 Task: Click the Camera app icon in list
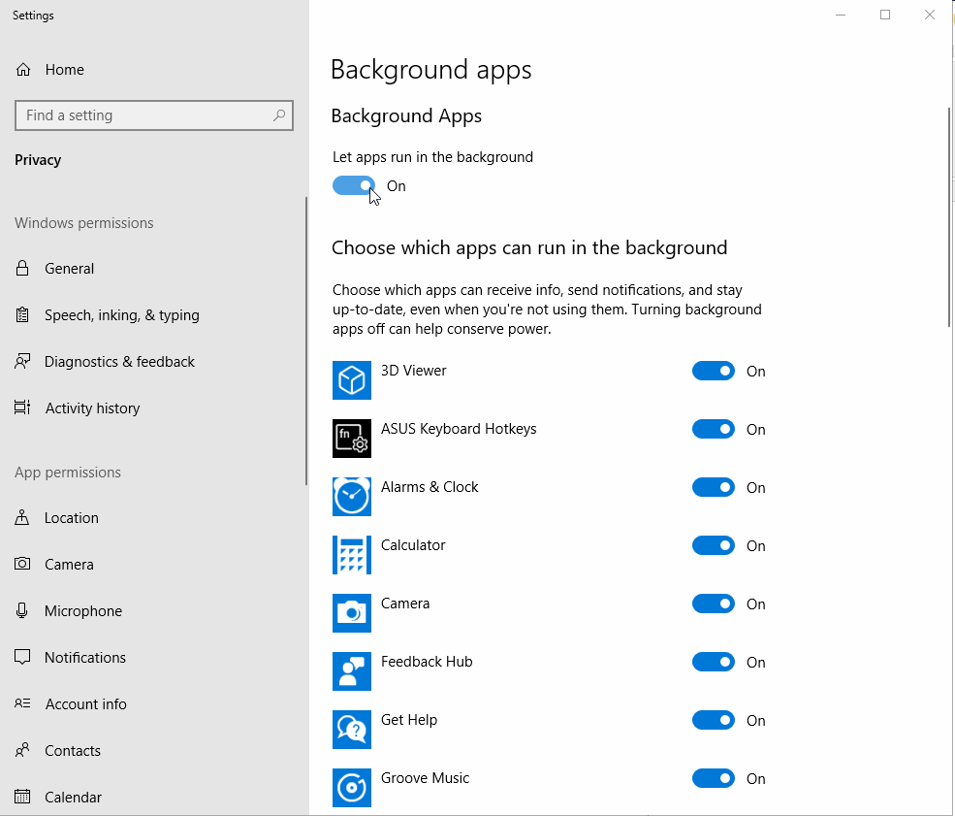(x=351, y=613)
